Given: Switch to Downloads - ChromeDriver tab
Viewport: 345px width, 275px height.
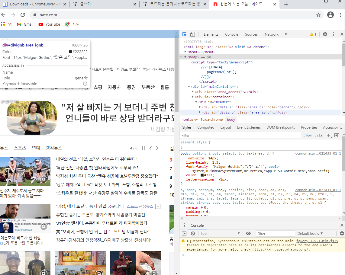Looking at the screenshot, I should (34, 4).
